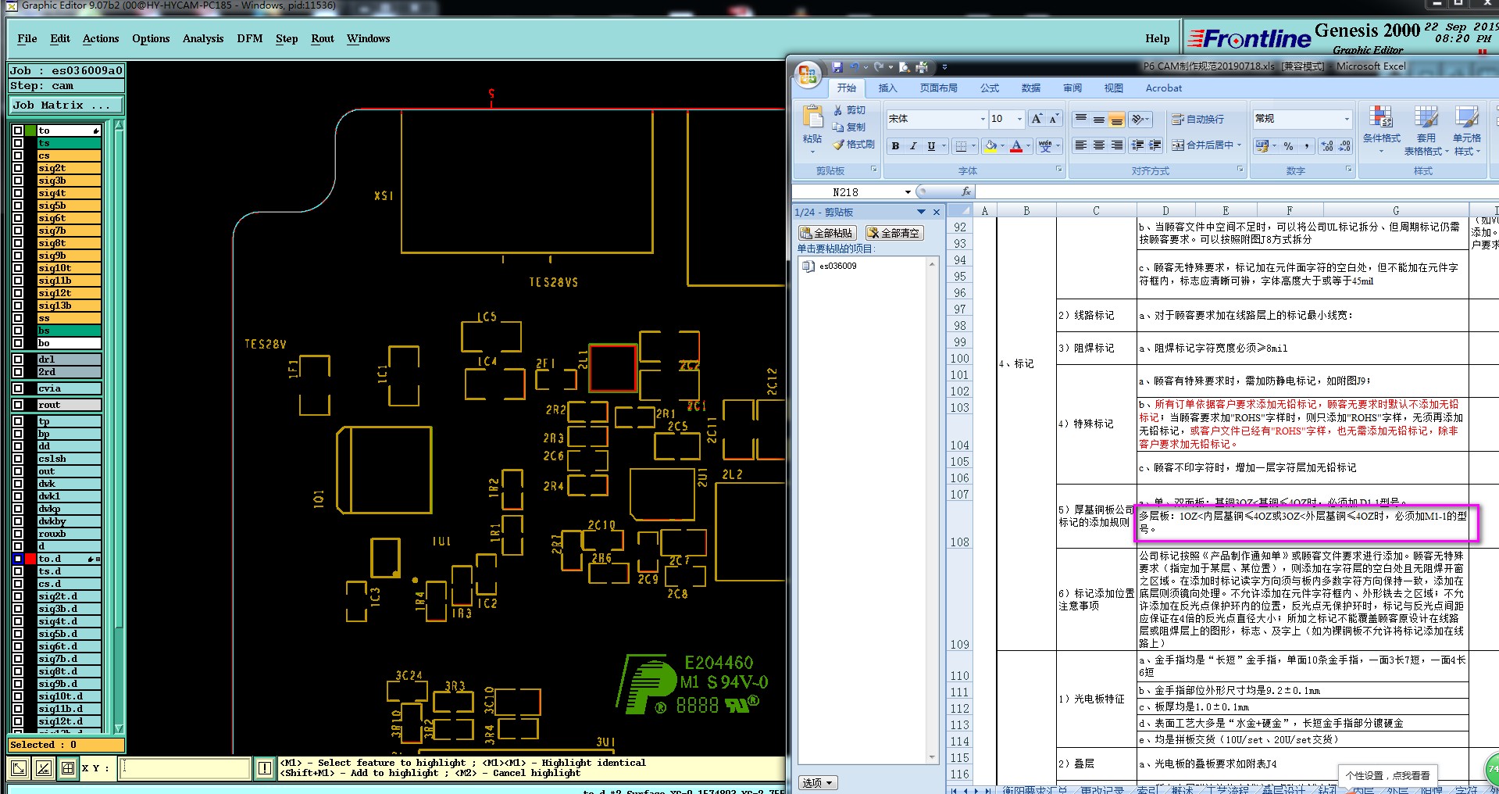Toggle the checkbox beside layer sig7b
Viewport: 1499px width, 794px height.
click(18, 231)
